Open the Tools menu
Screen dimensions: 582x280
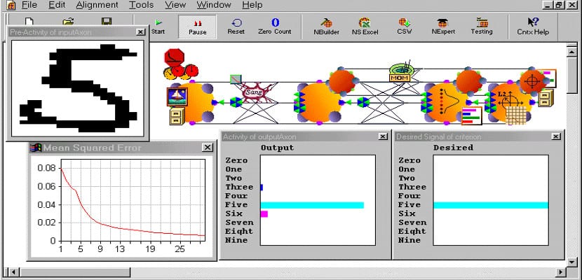point(142,5)
